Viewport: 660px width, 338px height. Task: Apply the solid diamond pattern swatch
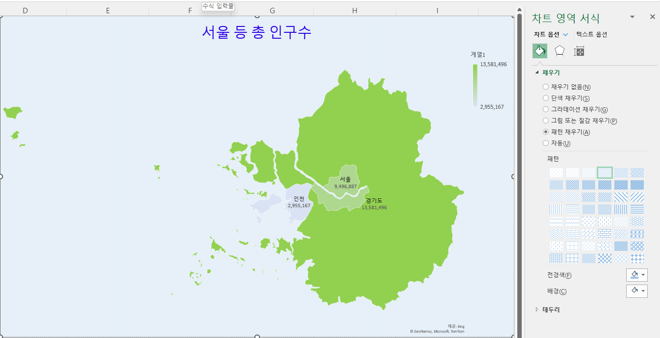(x=637, y=258)
